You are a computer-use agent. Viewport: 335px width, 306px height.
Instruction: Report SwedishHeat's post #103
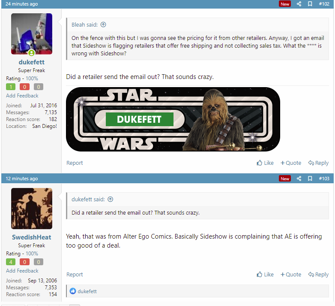pos(75,274)
